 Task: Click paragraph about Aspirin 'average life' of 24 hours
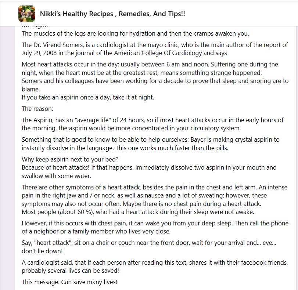tap(152, 124)
